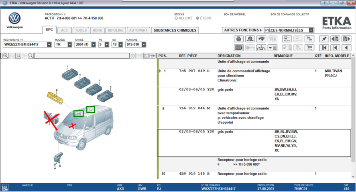
Task: Click the arrow-and-lines list icon
Action: point(273,48)
